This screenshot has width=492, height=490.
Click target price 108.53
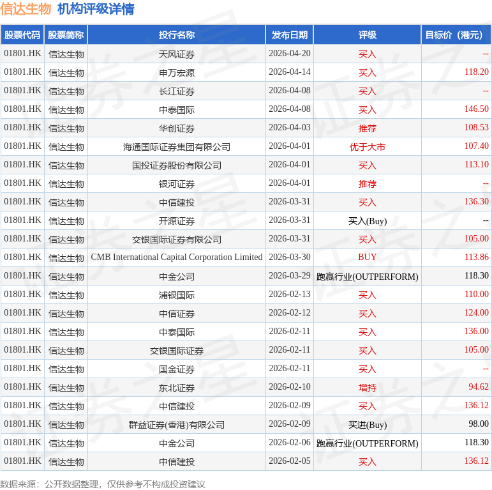click(x=476, y=128)
